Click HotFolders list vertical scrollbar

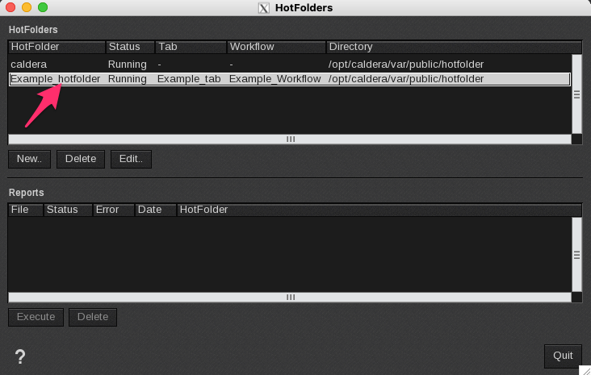point(576,94)
